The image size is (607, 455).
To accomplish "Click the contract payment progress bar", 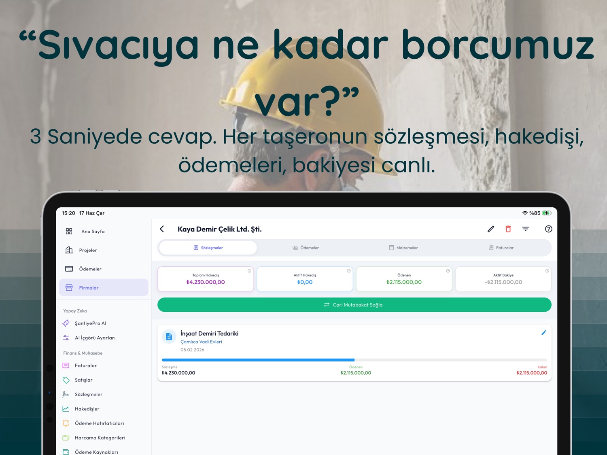I will point(354,360).
